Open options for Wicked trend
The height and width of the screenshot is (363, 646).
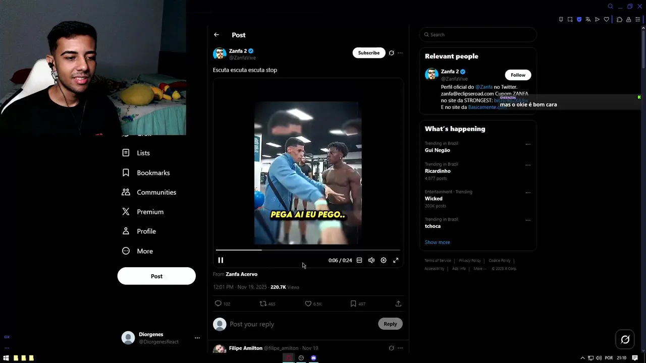click(528, 193)
